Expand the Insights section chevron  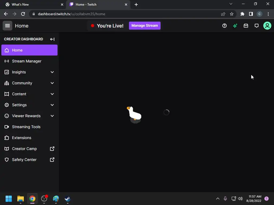52,72
